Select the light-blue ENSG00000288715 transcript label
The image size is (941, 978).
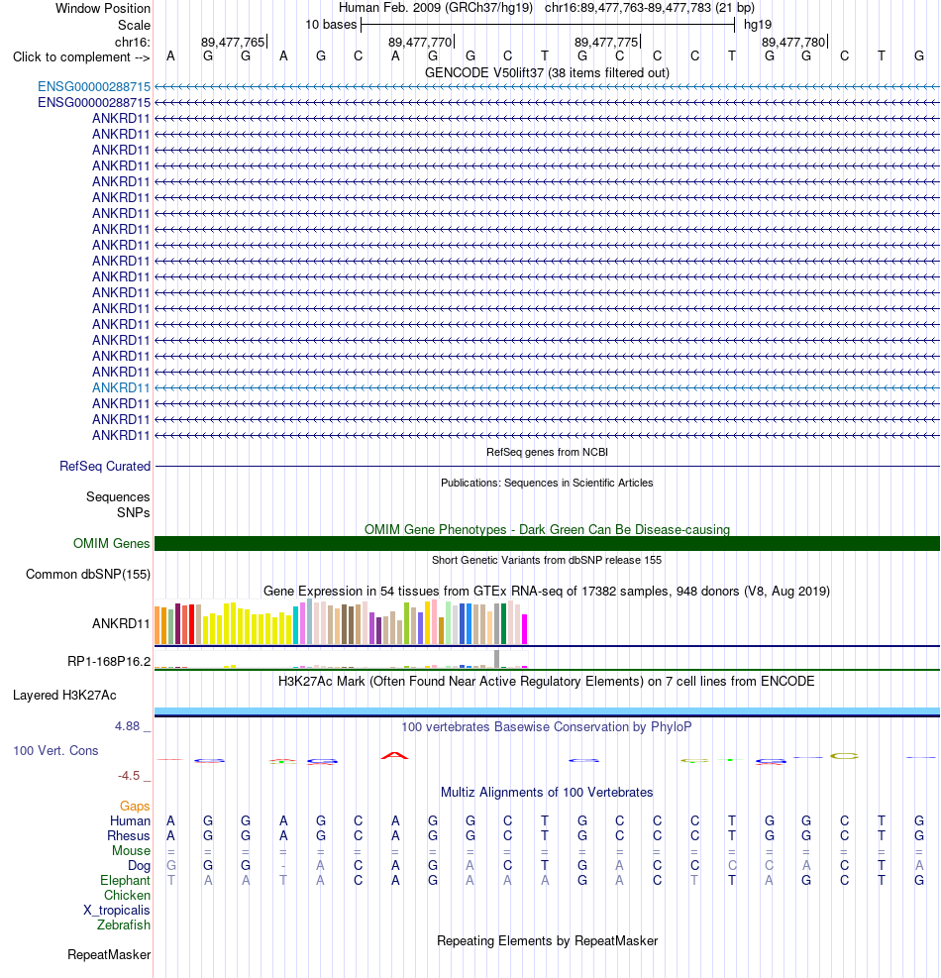[94, 86]
